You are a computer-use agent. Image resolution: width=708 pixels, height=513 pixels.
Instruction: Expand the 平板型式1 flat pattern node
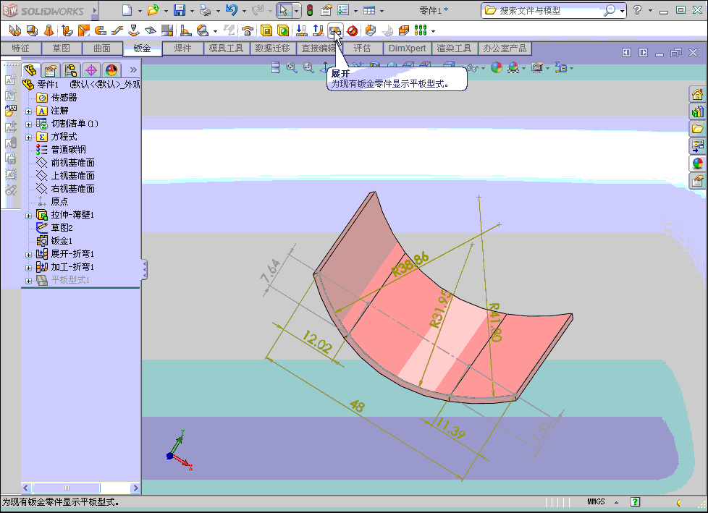coord(28,281)
